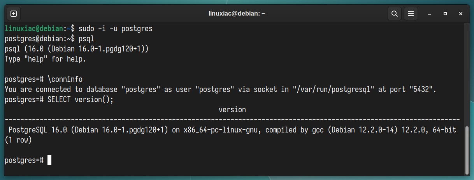Click the window title linuxiac@debian: ~

[x=237, y=14]
